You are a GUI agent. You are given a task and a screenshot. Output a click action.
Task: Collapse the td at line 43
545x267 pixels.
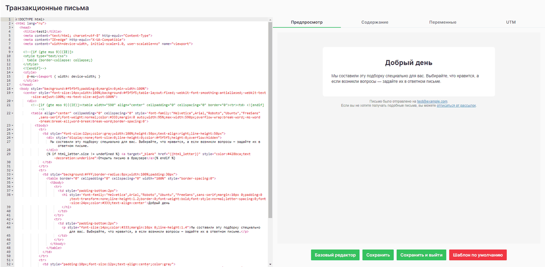click(x=13, y=223)
